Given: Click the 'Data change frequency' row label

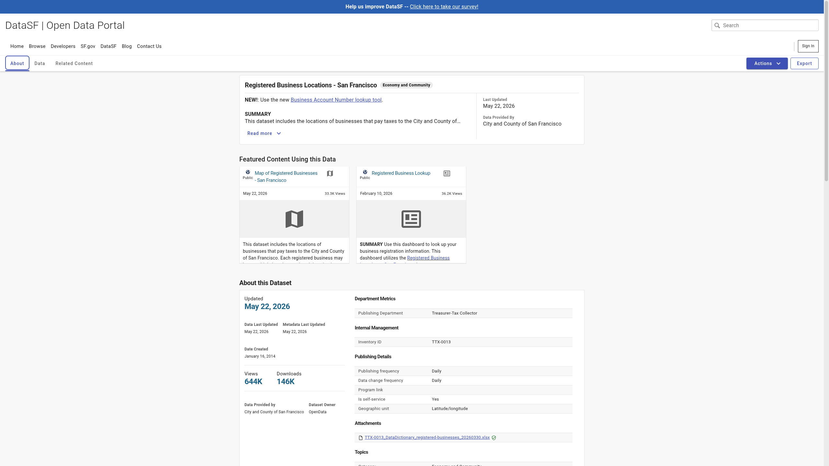Looking at the screenshot, I should tap(380, 381).
